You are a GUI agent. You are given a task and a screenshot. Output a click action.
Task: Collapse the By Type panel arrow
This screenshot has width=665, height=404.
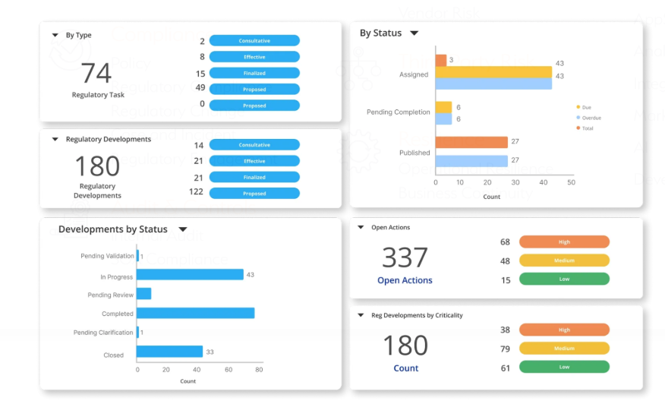point(55,36)
